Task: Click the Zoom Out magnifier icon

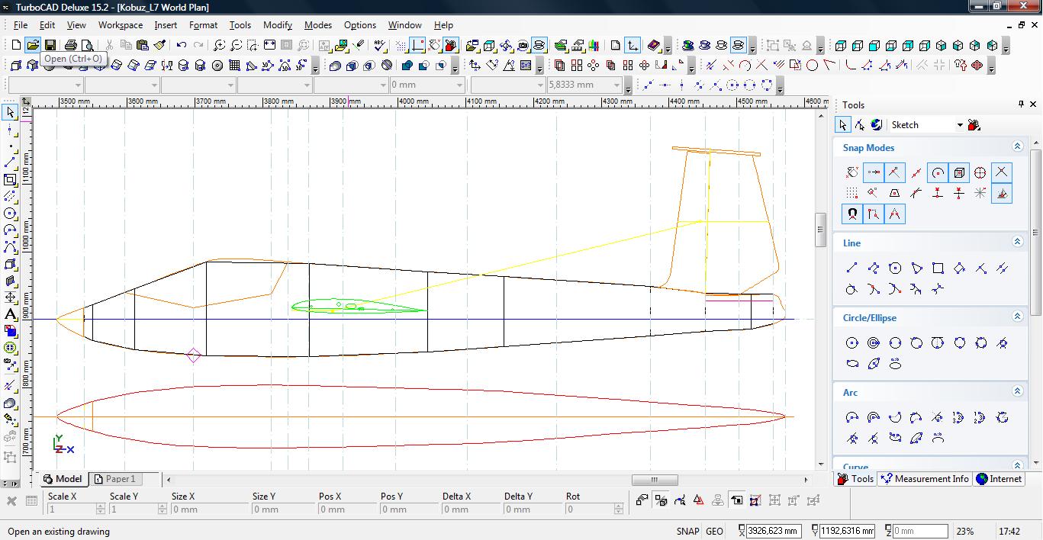Action: coord(236,46)
